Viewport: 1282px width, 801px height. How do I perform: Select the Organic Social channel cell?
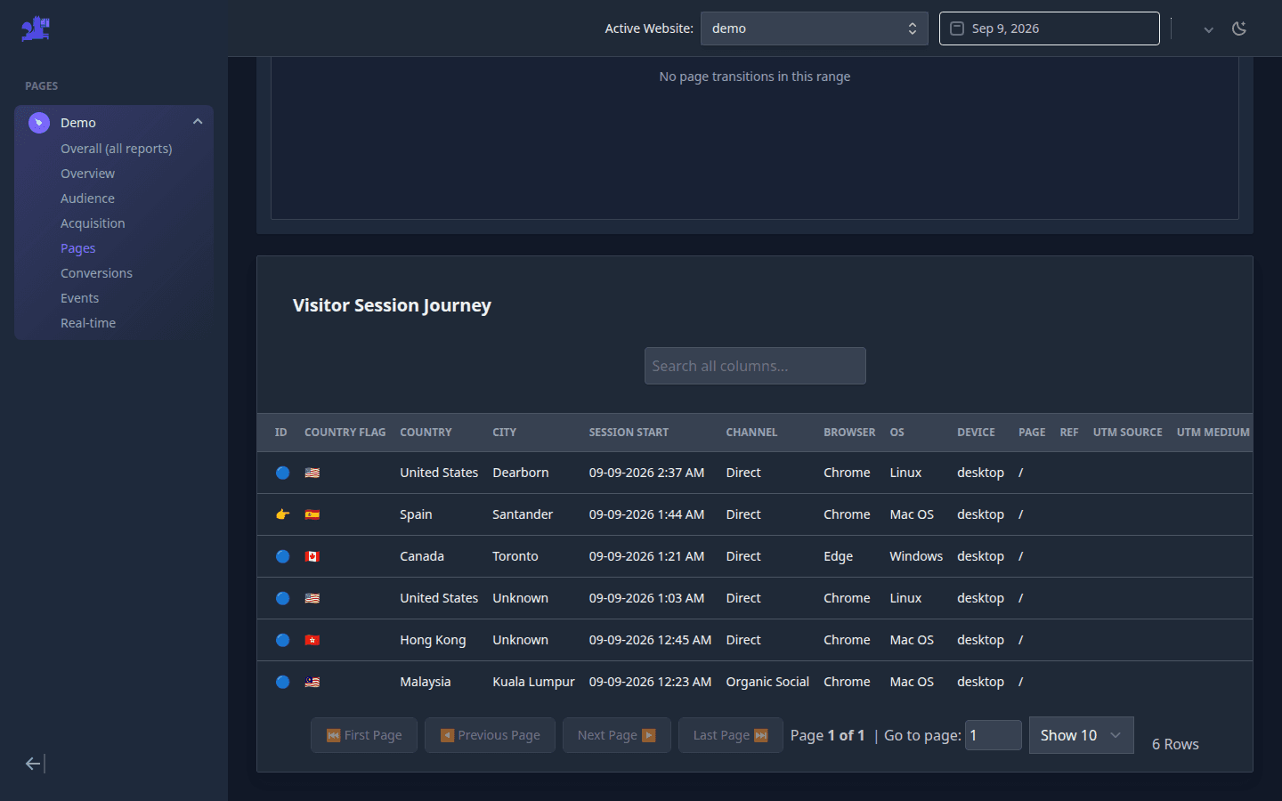767,682
